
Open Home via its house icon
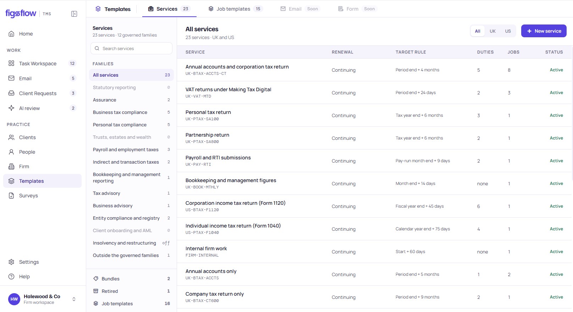click(x=11, y=34)
